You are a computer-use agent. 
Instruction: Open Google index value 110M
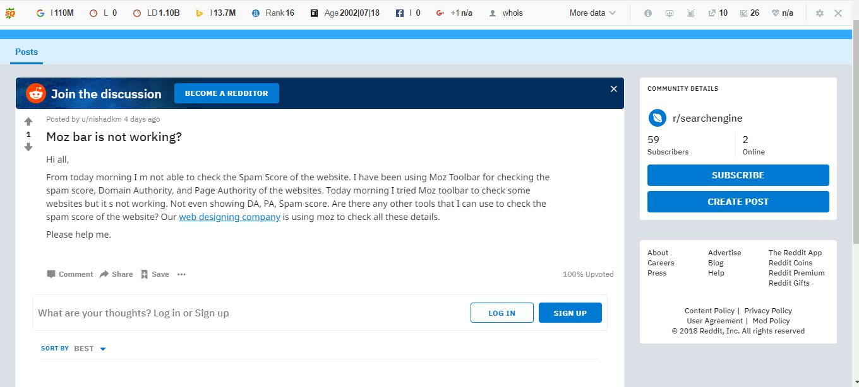point(55,13)
